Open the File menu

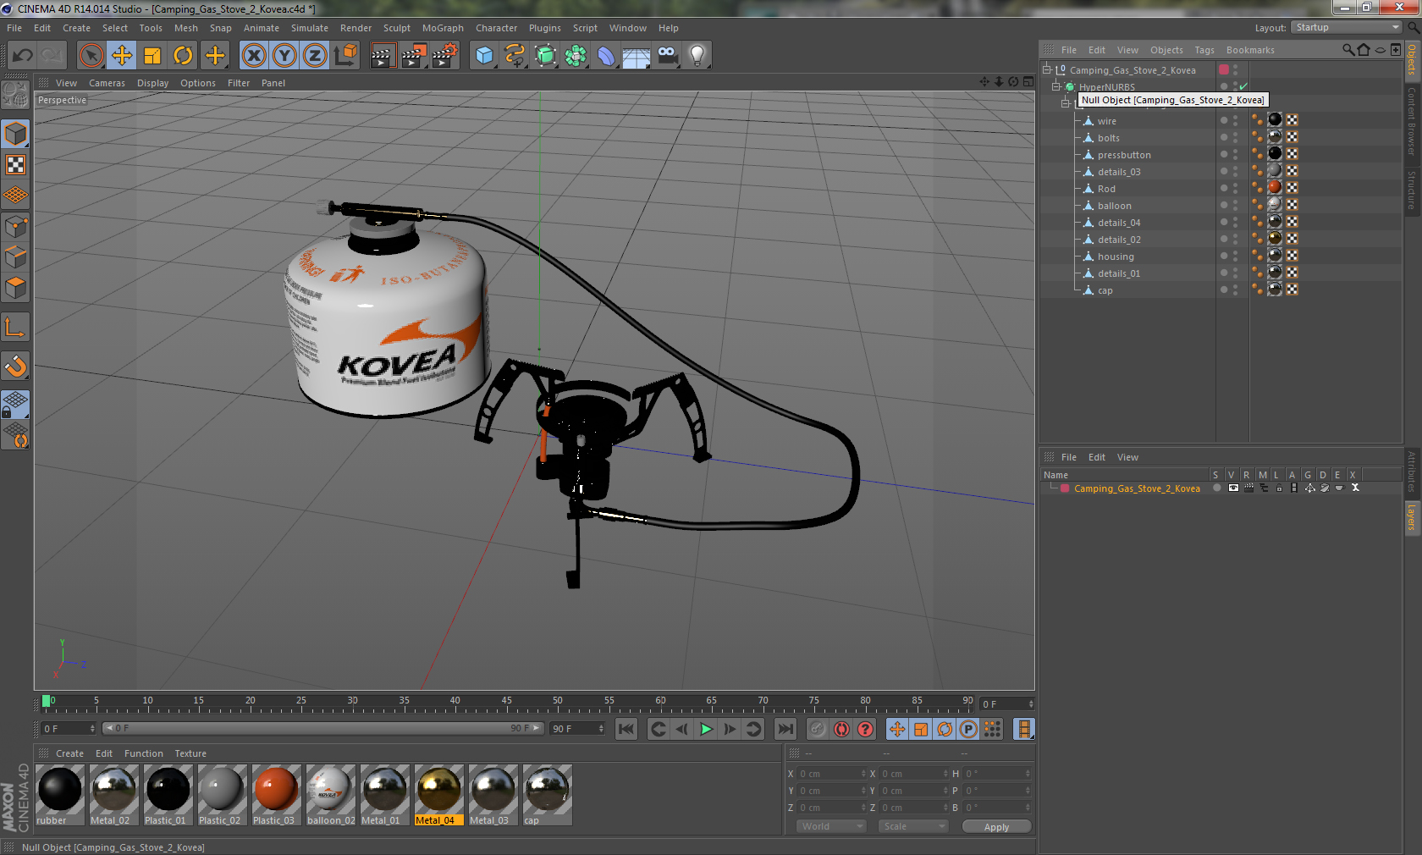14,28
